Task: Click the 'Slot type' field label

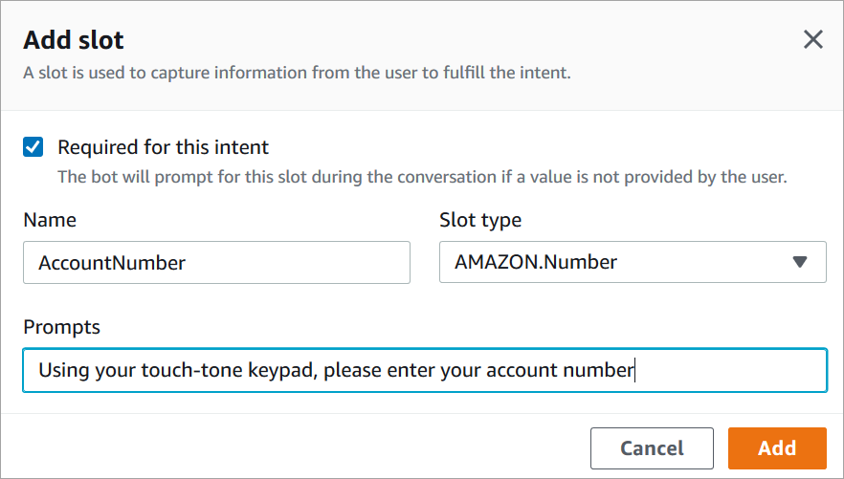Action: pos(480,220)
